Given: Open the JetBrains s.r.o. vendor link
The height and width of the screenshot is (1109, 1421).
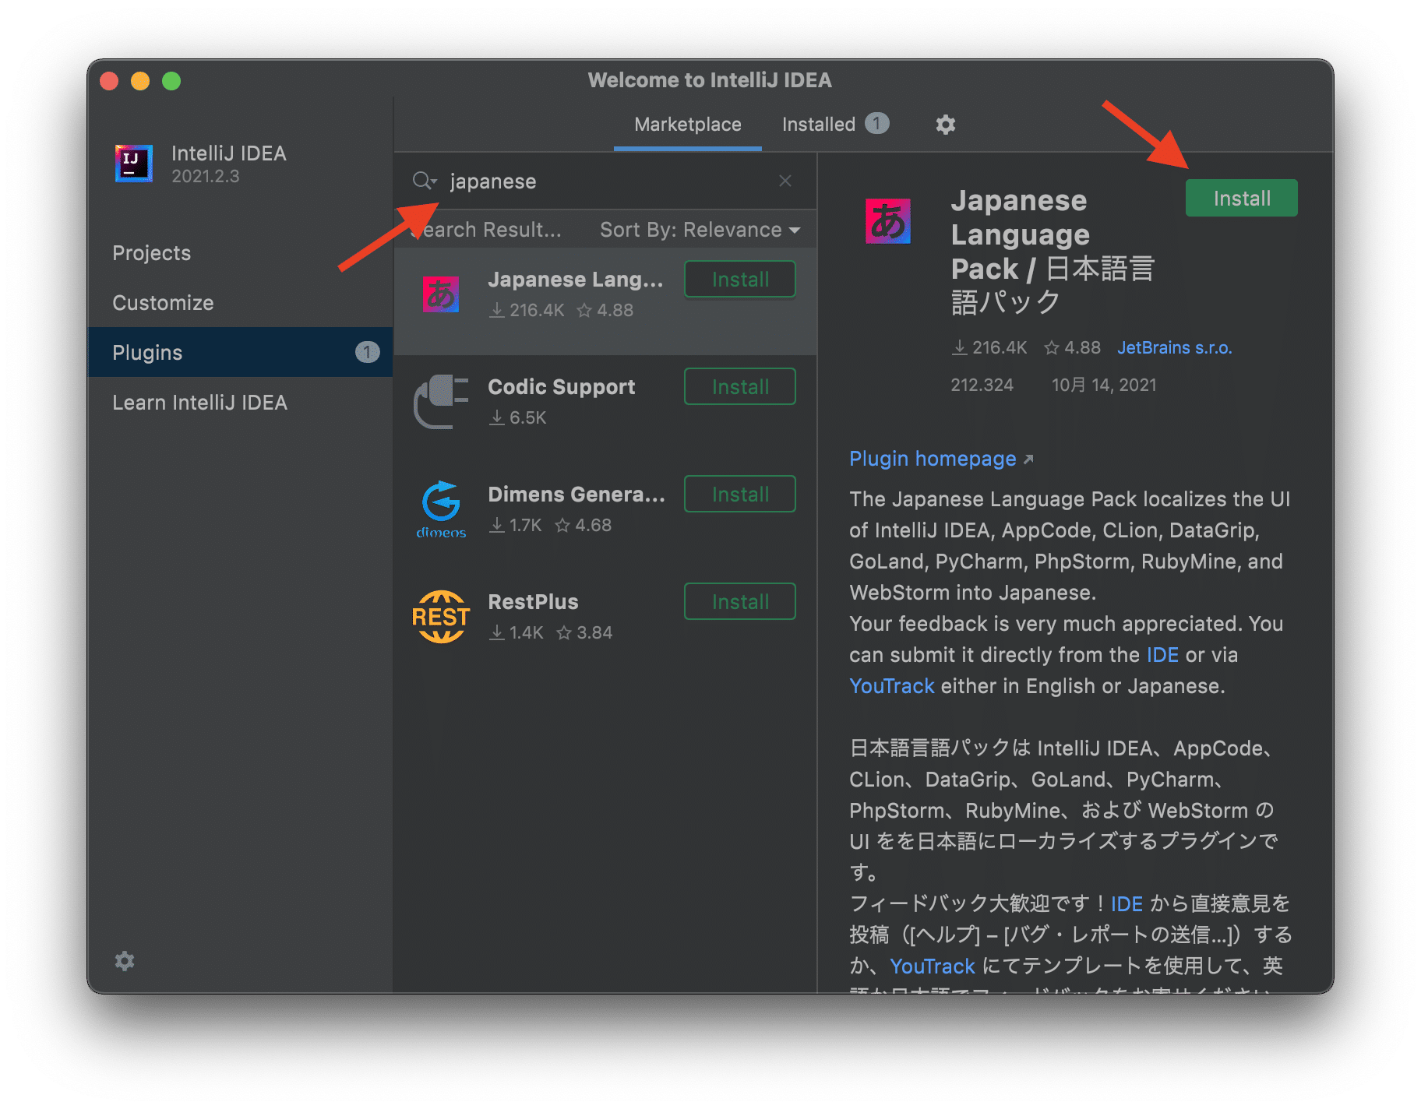Looking at the screenshot, I should [1174, 347].
